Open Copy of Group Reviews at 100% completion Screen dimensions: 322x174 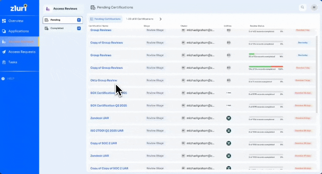point(106,68)
